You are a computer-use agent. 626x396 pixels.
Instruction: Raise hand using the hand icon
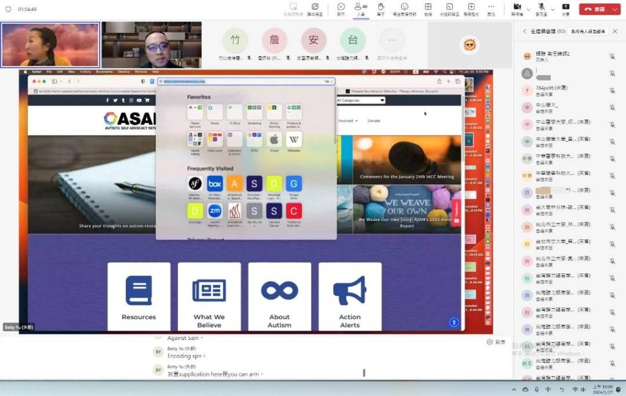[381, 9]
